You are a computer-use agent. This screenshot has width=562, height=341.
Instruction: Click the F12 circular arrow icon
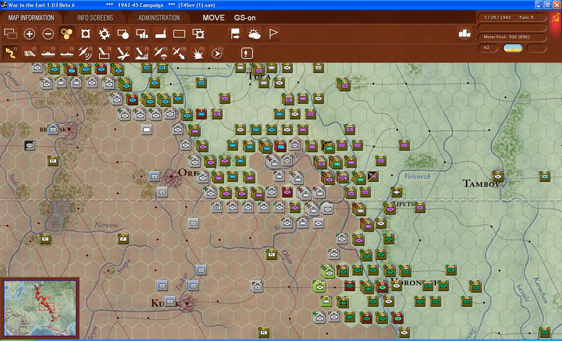[217, 53]
